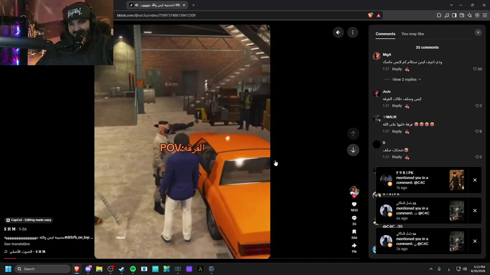Click the browser address bar URL

[156, 15]
